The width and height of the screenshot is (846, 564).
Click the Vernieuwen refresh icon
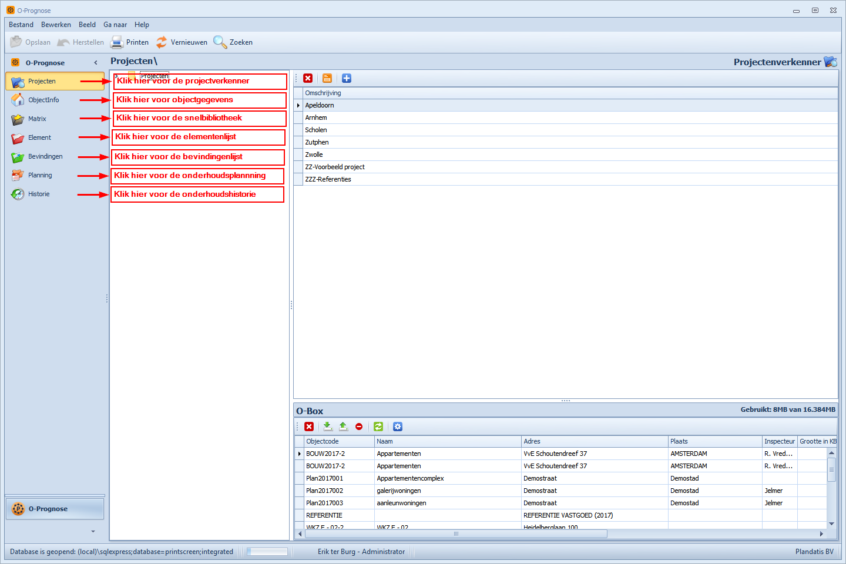tap(162, 42)
